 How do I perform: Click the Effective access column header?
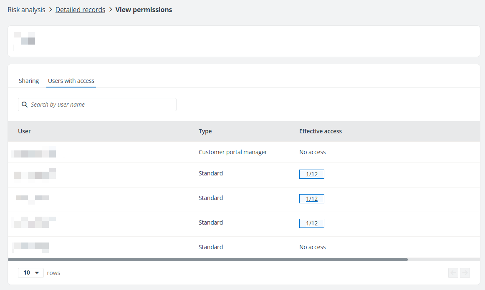321,131
